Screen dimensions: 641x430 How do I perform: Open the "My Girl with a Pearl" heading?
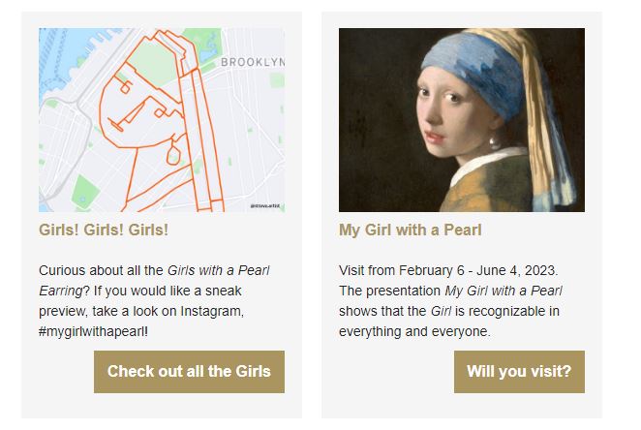pos(411,230)
